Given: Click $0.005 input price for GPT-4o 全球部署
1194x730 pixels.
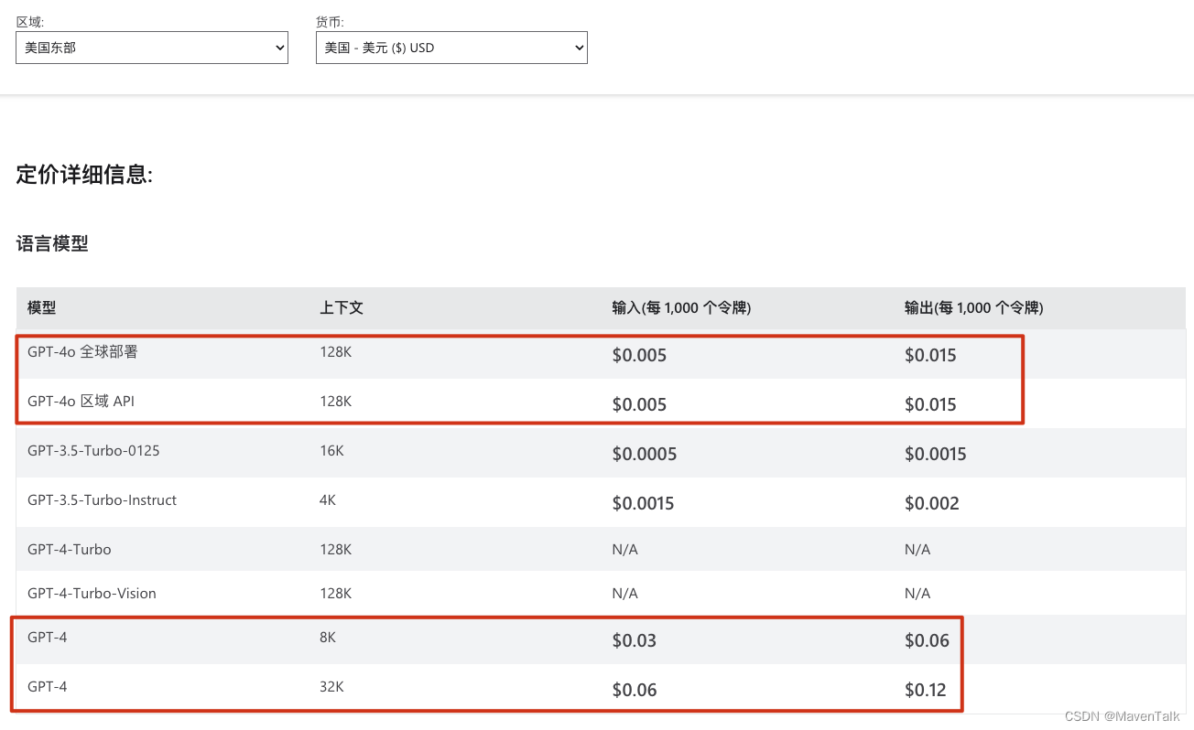Looking at the screenshot, I should tap(639, 355).
